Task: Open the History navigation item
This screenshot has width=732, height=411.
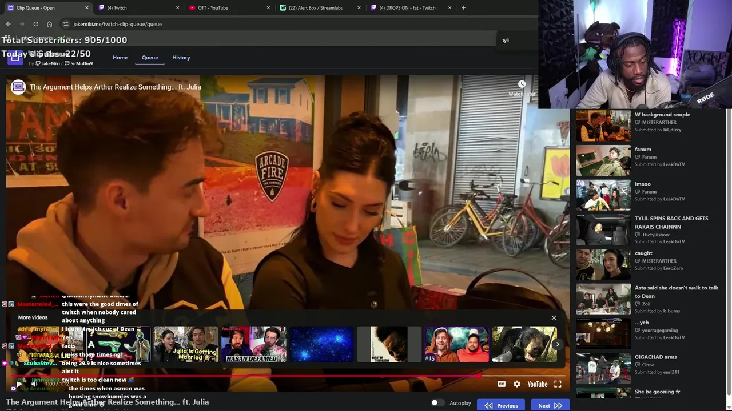Action: tap(181, 58)
